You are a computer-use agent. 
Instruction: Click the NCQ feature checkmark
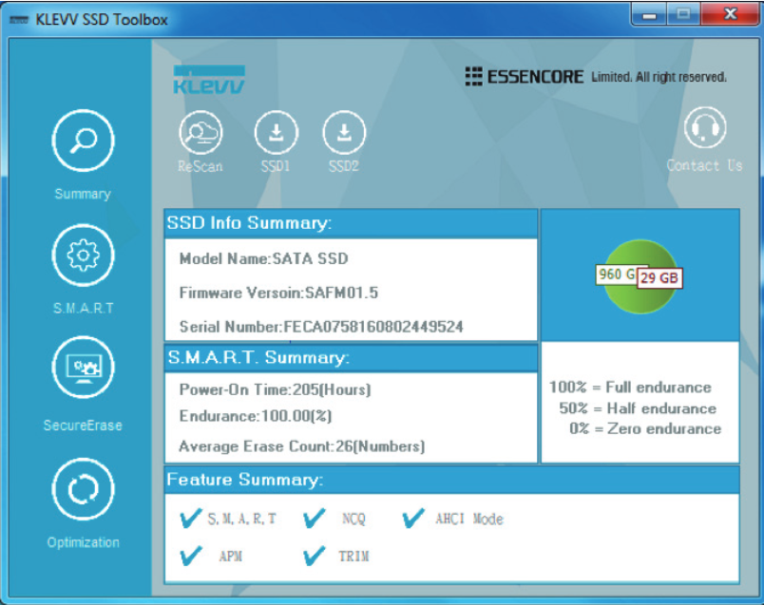[x=315, y=519]
